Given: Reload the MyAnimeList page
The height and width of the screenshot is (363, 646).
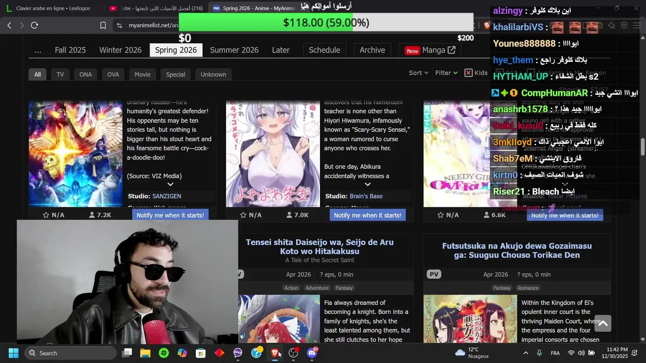Looking at the screenshot, I should (x=34, y=25).
